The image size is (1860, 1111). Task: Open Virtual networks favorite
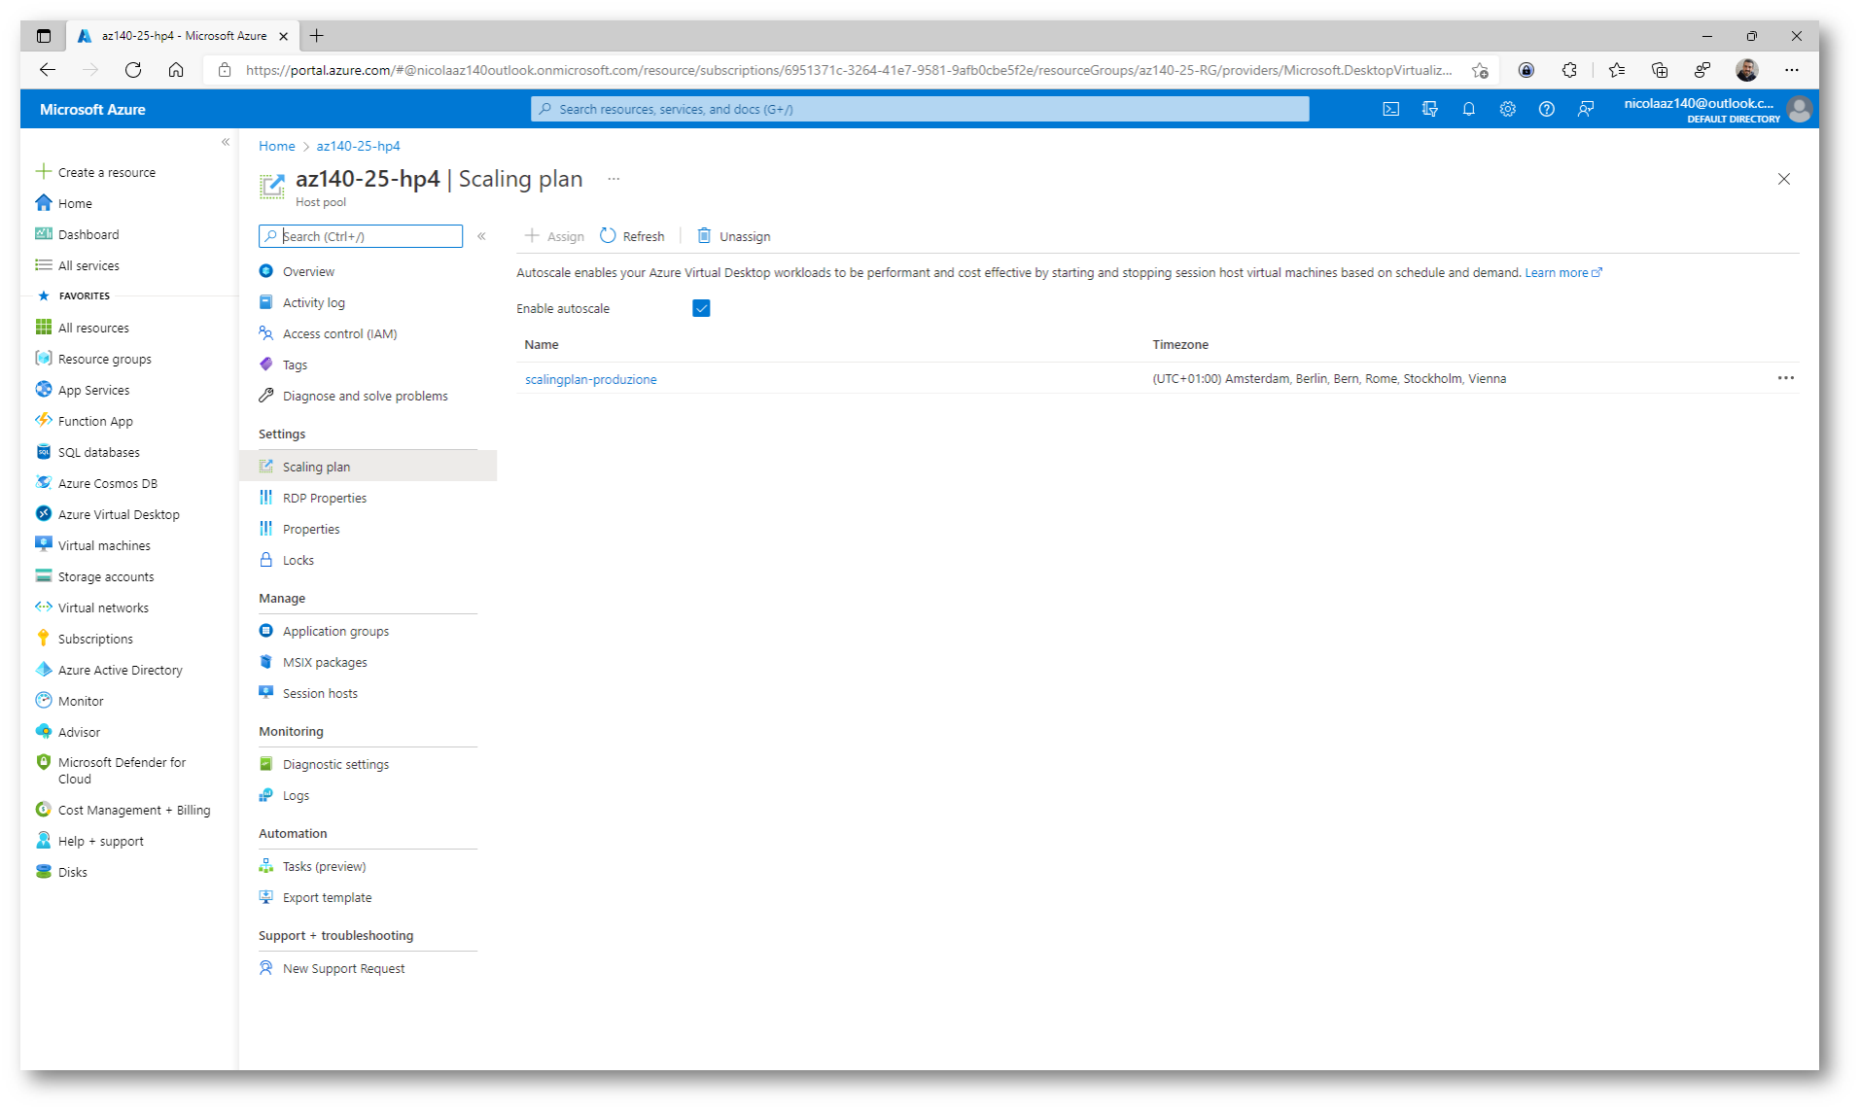coord(103,608)
